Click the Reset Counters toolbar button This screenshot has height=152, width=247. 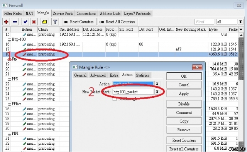point(80,22)
